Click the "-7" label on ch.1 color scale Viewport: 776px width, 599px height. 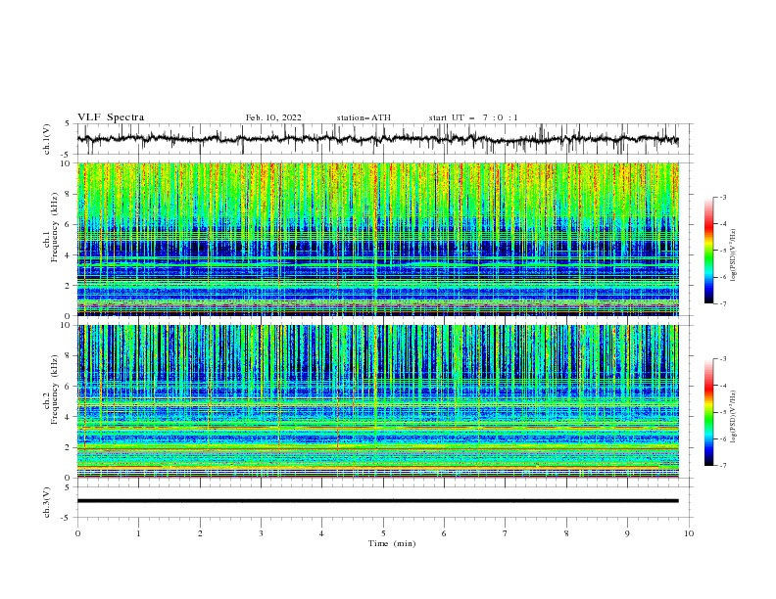[723, 303]
